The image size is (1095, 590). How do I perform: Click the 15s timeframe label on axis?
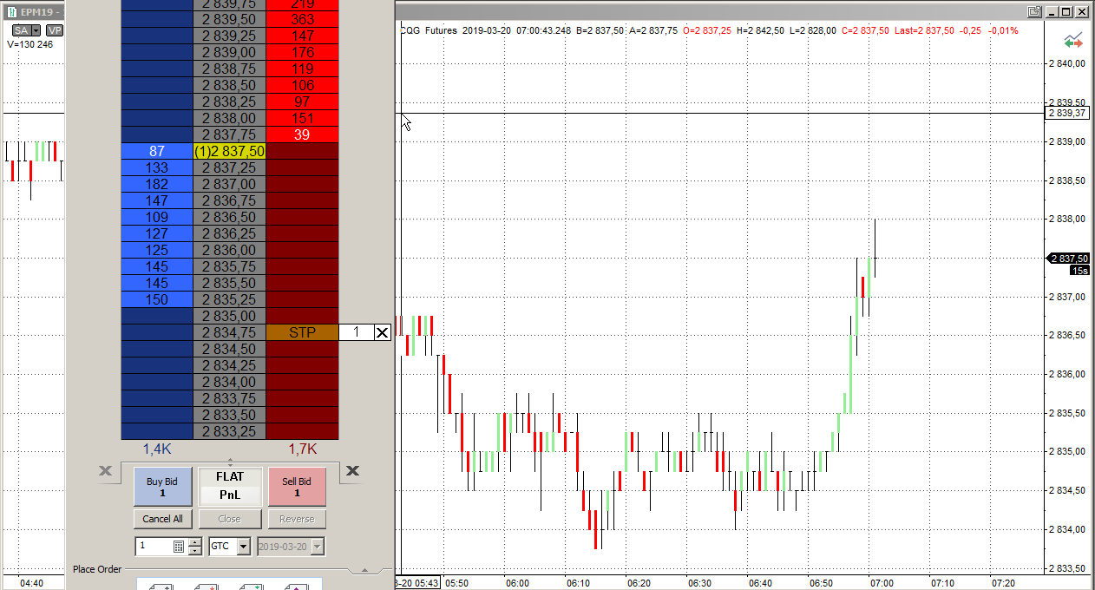pyautogui.click(x=1079, y=271)
